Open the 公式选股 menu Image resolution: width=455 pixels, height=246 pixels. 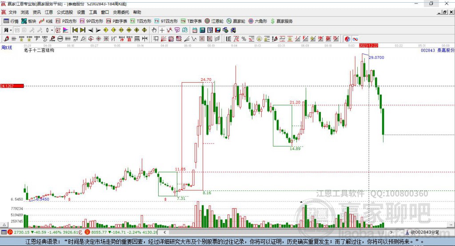[65, 12]
